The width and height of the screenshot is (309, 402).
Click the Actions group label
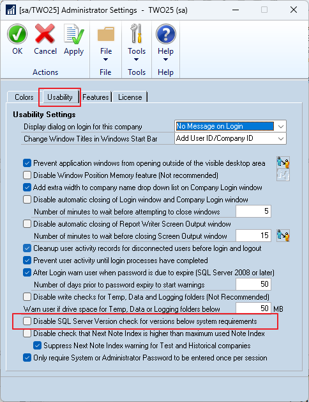[x=45, y=72]
